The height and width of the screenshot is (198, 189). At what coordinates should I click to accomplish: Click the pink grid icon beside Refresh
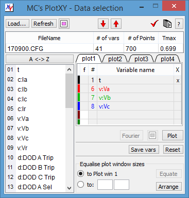64,24
